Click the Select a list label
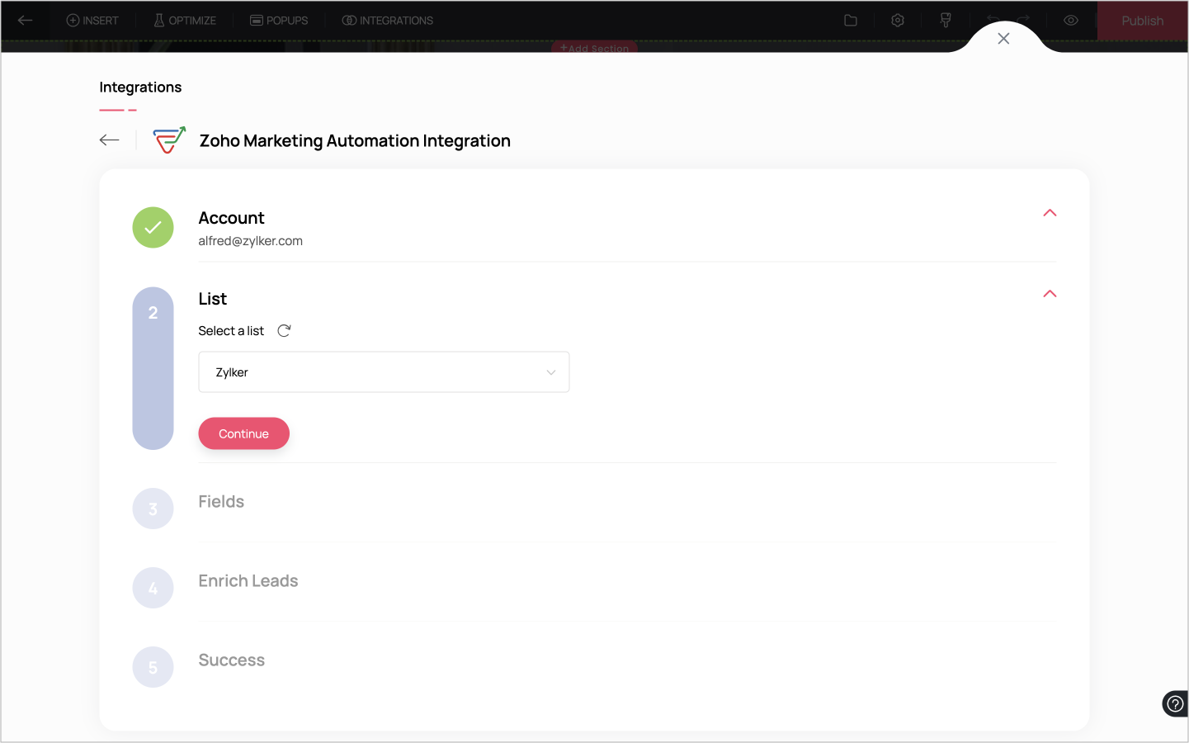Image resolution: width=1189 pixels, height=743 pixels. pos(231,331)
